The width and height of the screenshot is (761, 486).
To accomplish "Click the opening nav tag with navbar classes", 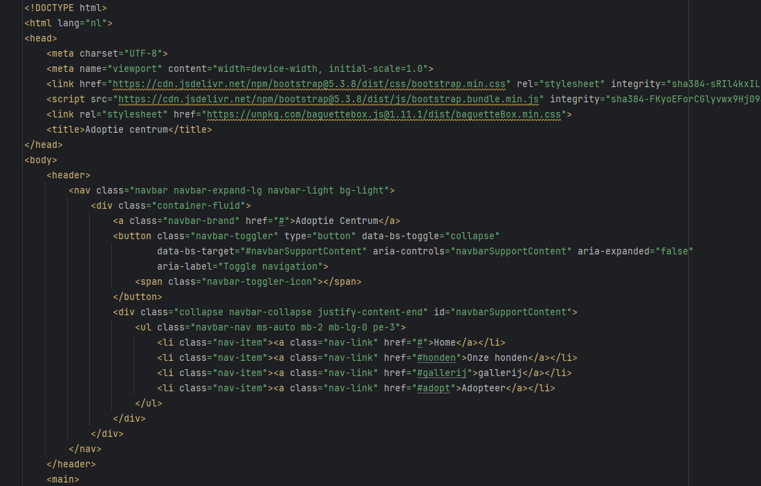I will (232, 191).
